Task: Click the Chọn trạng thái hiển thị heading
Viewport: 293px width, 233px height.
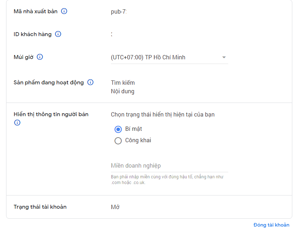Action: (x=163, y=115)
